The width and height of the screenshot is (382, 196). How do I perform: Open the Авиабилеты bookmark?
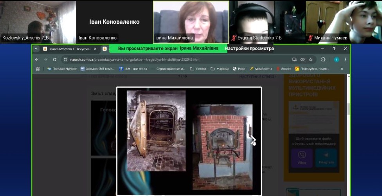coord(260,68)
